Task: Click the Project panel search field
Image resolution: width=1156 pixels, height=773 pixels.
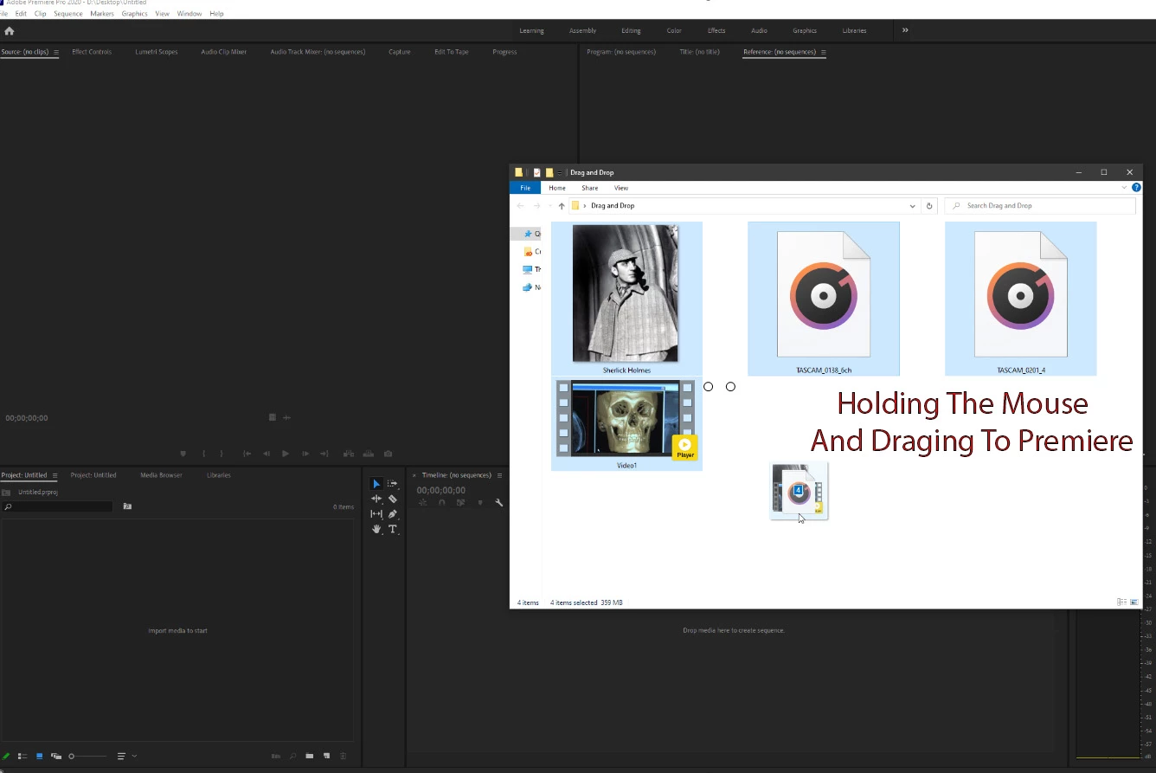Action: point(57,506)
